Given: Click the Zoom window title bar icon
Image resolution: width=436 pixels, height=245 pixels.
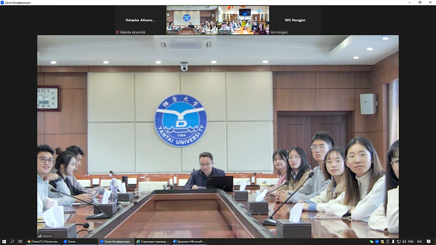Looking at the screenshot, I should tap(3, 3).
